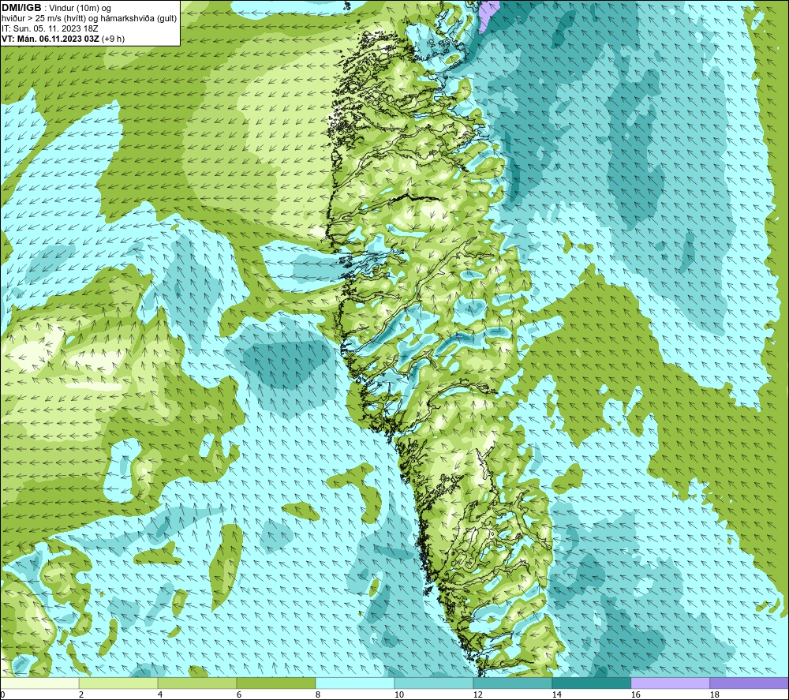This screenshot has height=700, width=789.
Task: Click the 'VT: Mán. 06.11.2023 03Z' line
Action: (x=50, y=39)
